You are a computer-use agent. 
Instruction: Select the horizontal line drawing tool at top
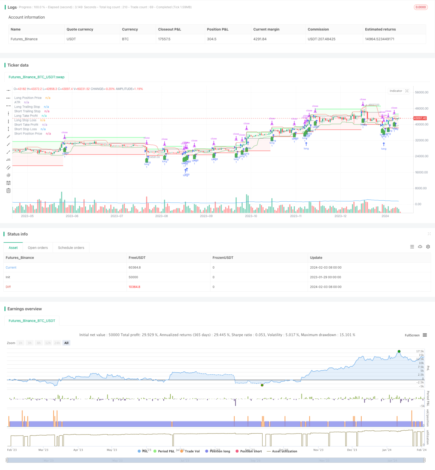tap(8, 90)
